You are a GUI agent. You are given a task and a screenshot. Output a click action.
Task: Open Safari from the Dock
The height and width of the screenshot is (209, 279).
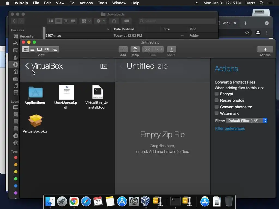[86, 202]
